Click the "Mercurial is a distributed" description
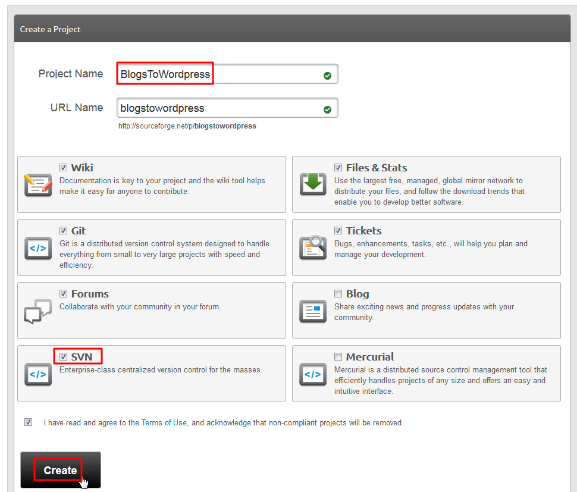Screen dimensions: 577x492 pos(440,381)
